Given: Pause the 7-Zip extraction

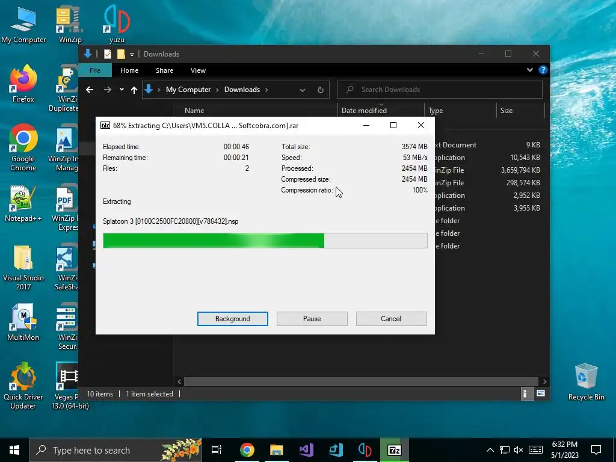Looking at the screenshot, I should (x=312, y=319).
